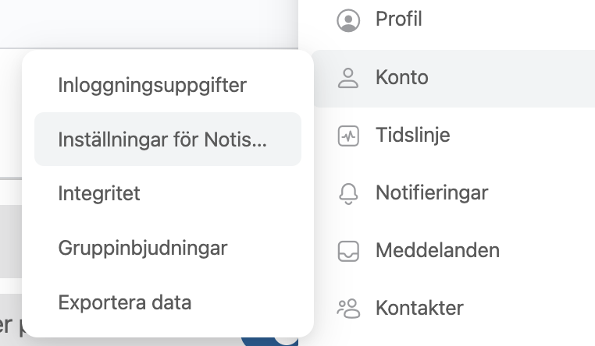
Task: Select the Konto menu label
Action: pyautogui.click(x=402, y=78)
